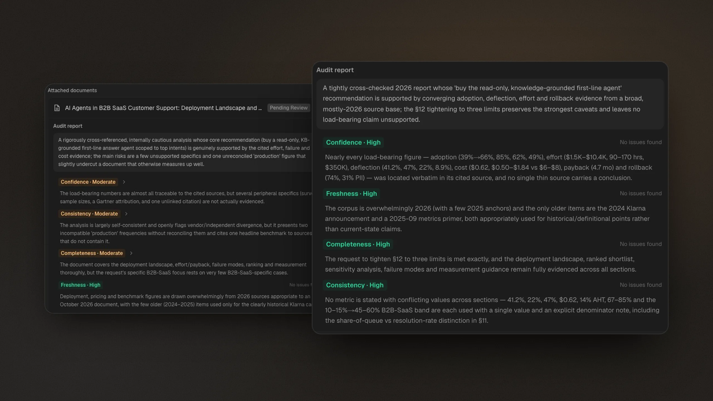Click 'No issues found' next to Consistency · High
Screen dimensions: 713x401
[x=641, y=285]
